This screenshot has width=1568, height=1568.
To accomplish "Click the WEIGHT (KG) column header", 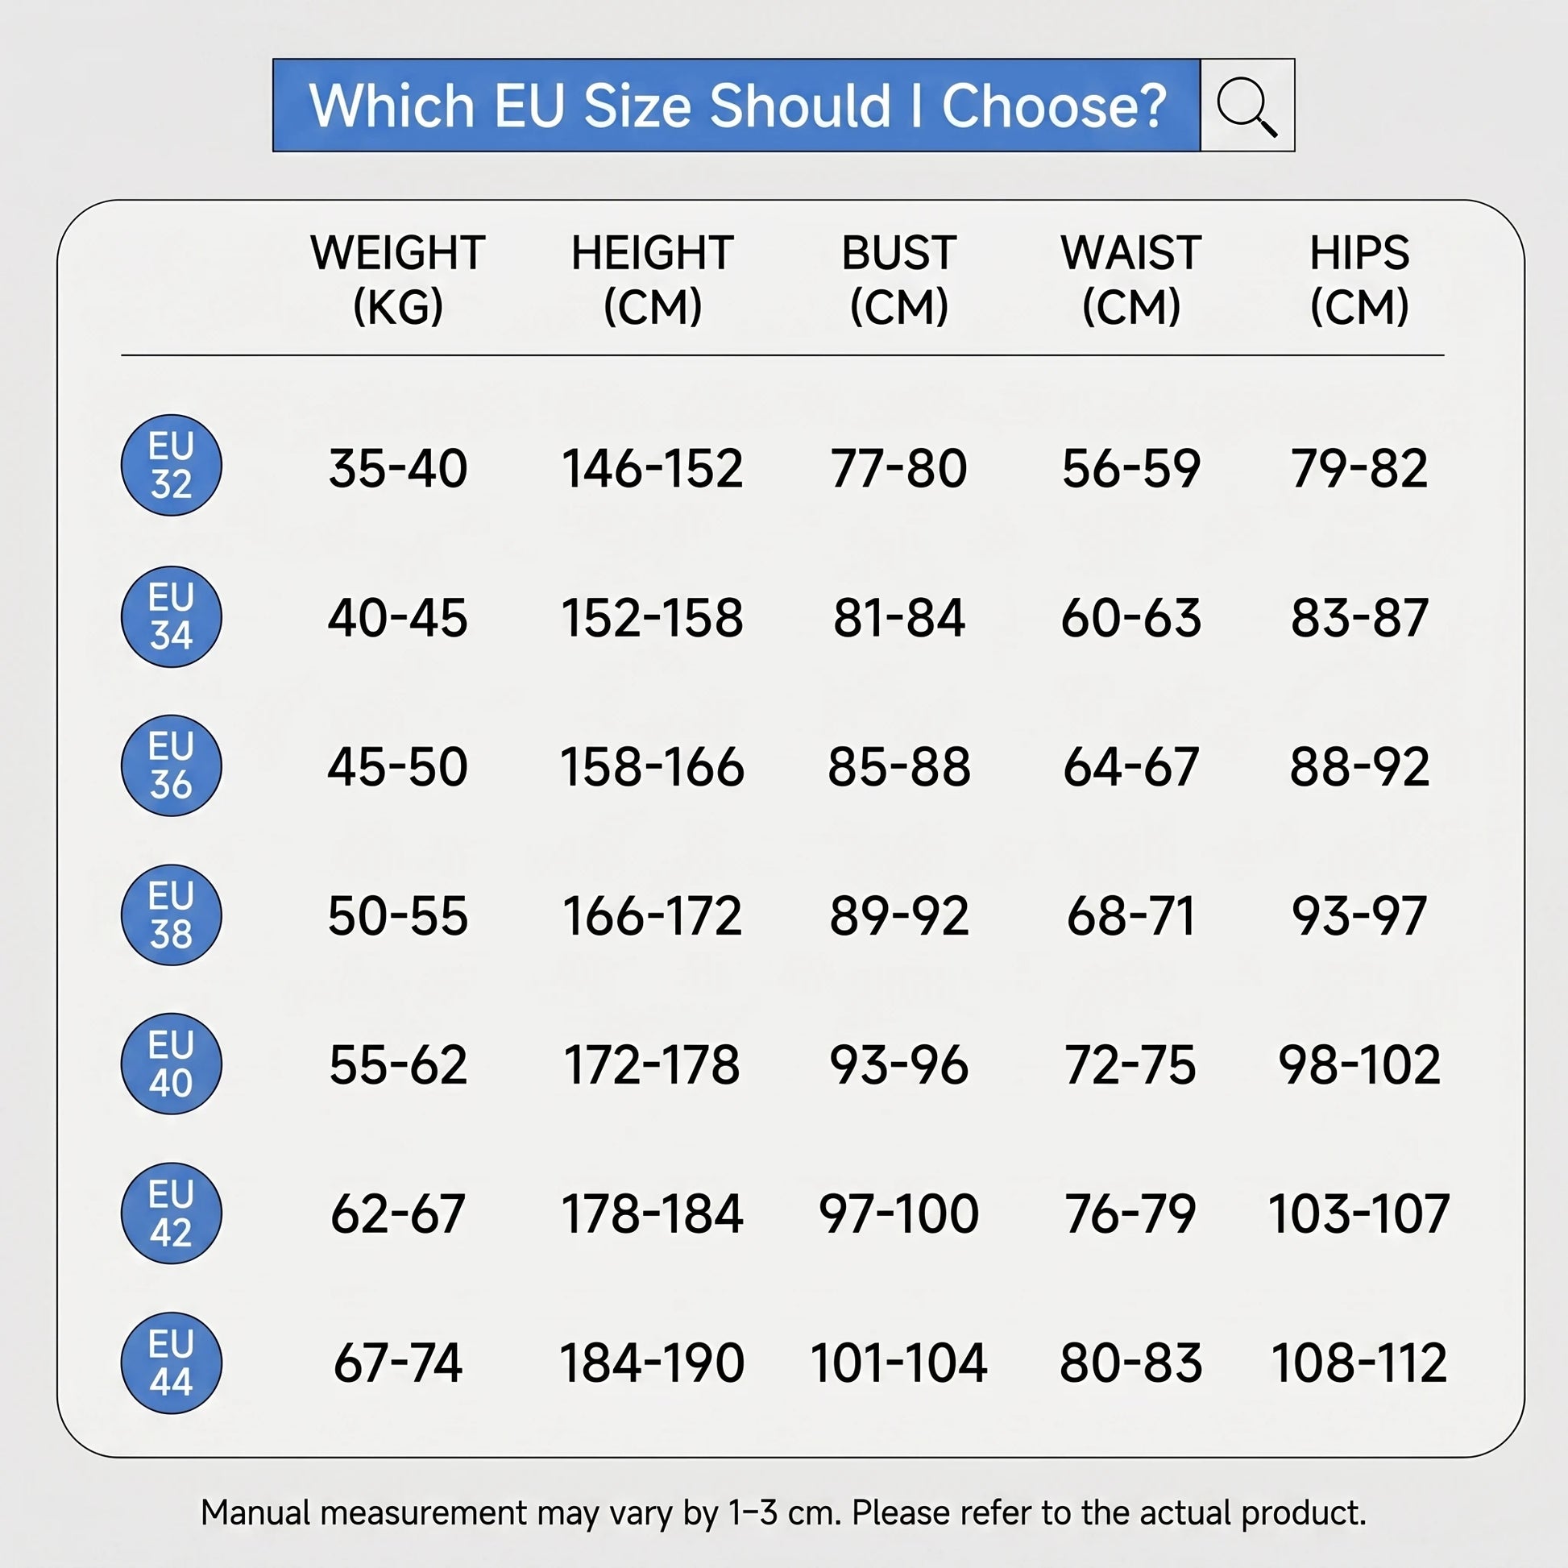I will point(398,279).
